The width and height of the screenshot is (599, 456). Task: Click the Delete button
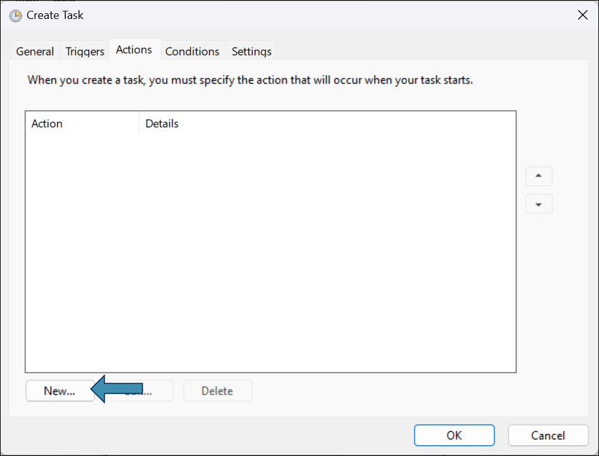pyautogui.click(x=217, y=391)
